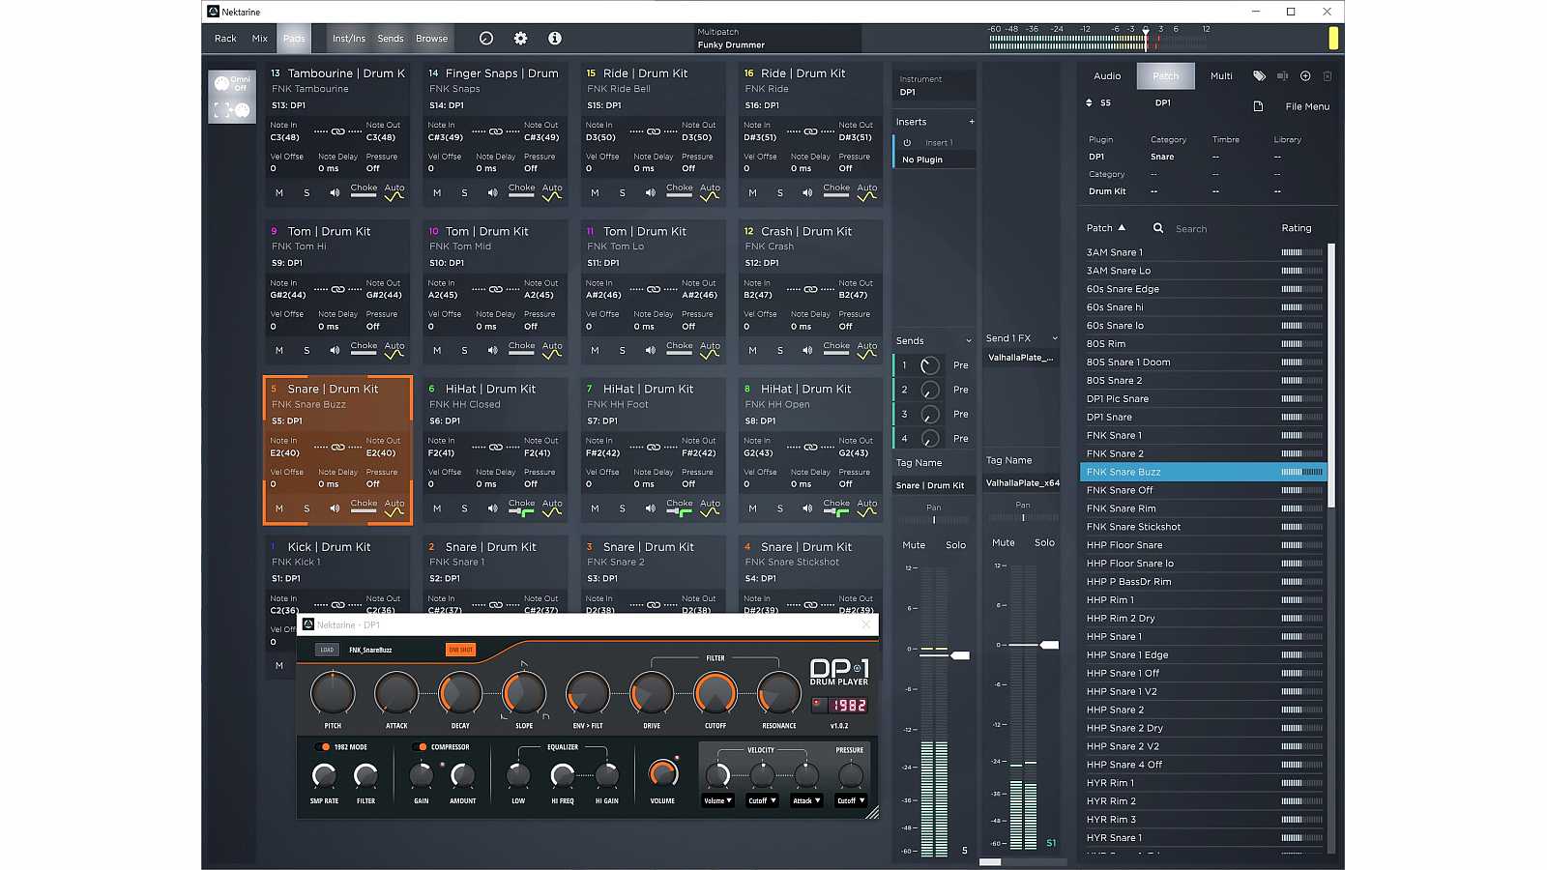
Task: Click the search magnifier icon in patch browser
Action: coord(1158,228)
